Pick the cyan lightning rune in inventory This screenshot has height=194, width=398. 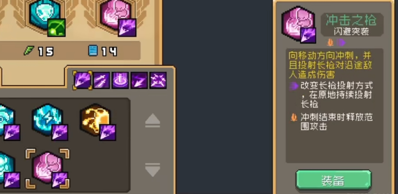(x=50, y=121)
